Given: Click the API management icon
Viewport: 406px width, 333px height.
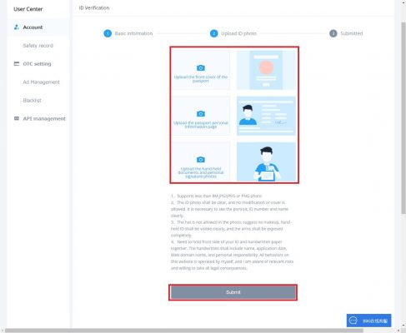Looking at the screenshot, I should point(17,118).
